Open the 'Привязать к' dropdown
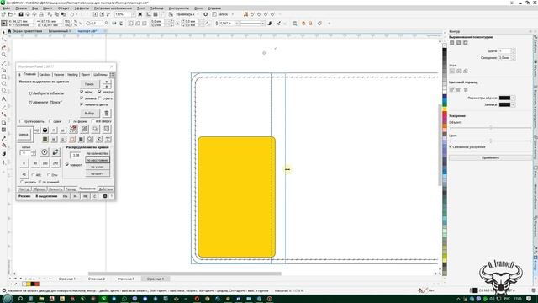Viewport: 538px width, 303px height. click(x=198, y=14)
